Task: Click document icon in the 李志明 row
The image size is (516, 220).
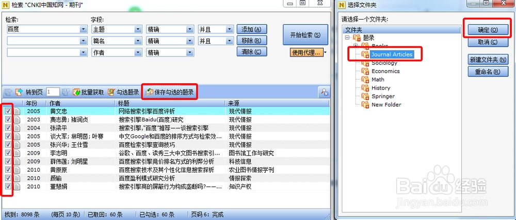Action: [x=17, y=153]
